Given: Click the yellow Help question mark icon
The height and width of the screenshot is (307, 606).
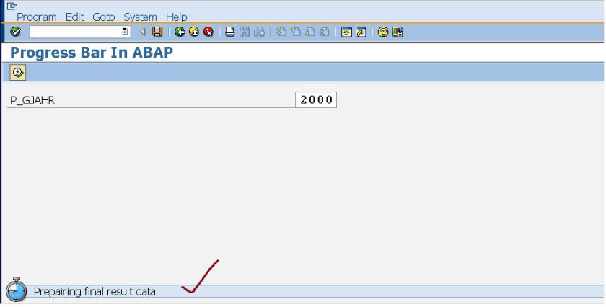Looking at the screenshot, I should click(382, 32).
